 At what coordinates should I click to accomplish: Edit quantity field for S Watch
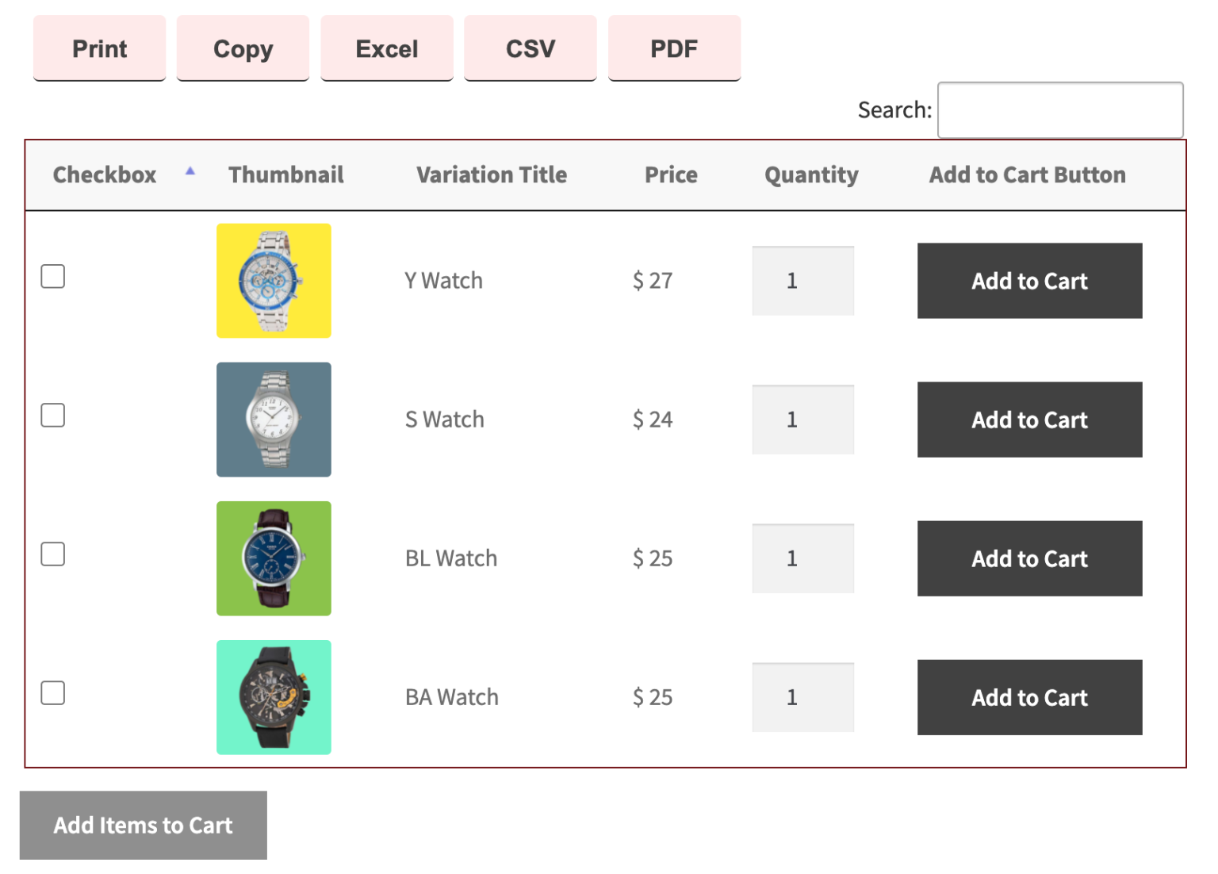point(803,420)
